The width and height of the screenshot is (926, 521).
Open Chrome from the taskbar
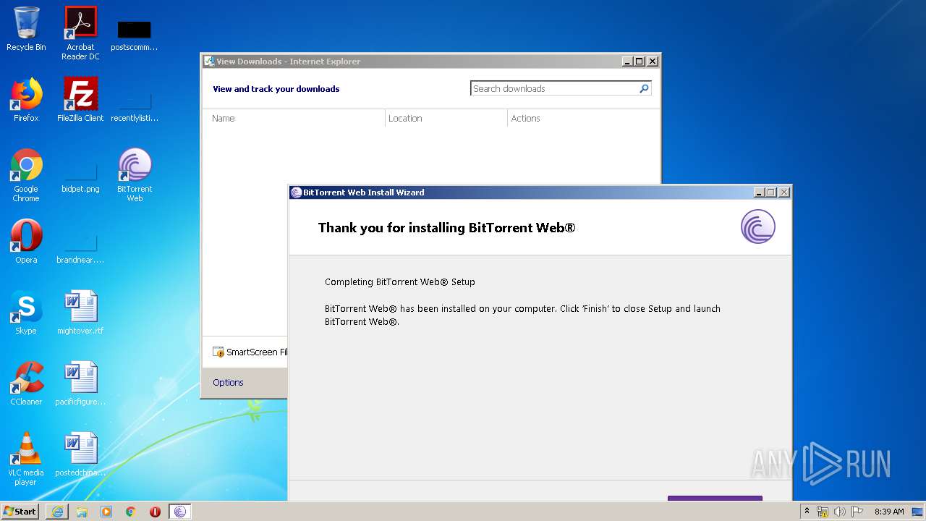pos(131,512)
